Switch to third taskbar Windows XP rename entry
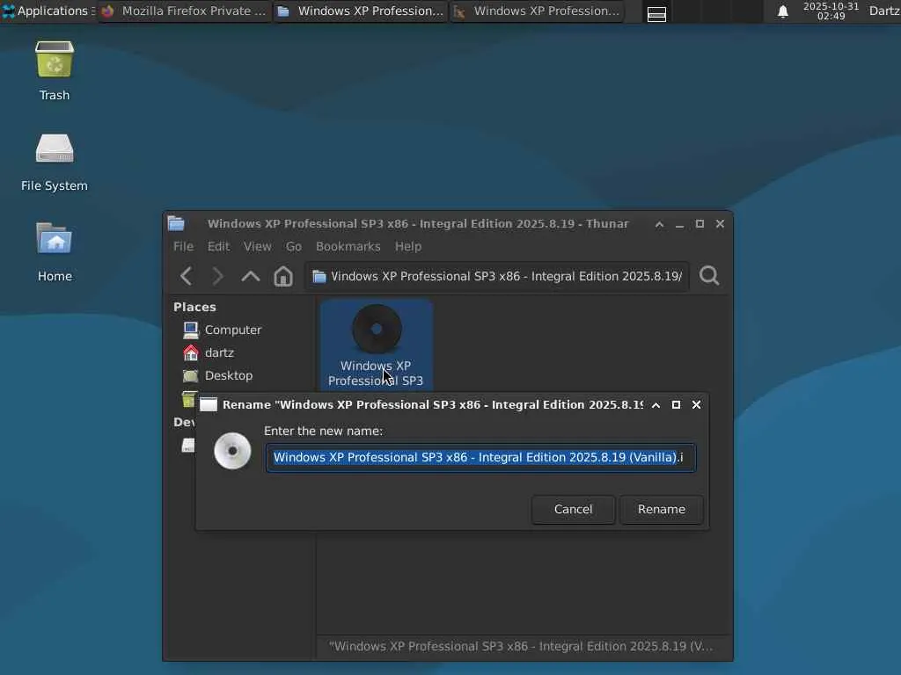The width and height of the screenshot is (901, 675). (x=537, y=11)
